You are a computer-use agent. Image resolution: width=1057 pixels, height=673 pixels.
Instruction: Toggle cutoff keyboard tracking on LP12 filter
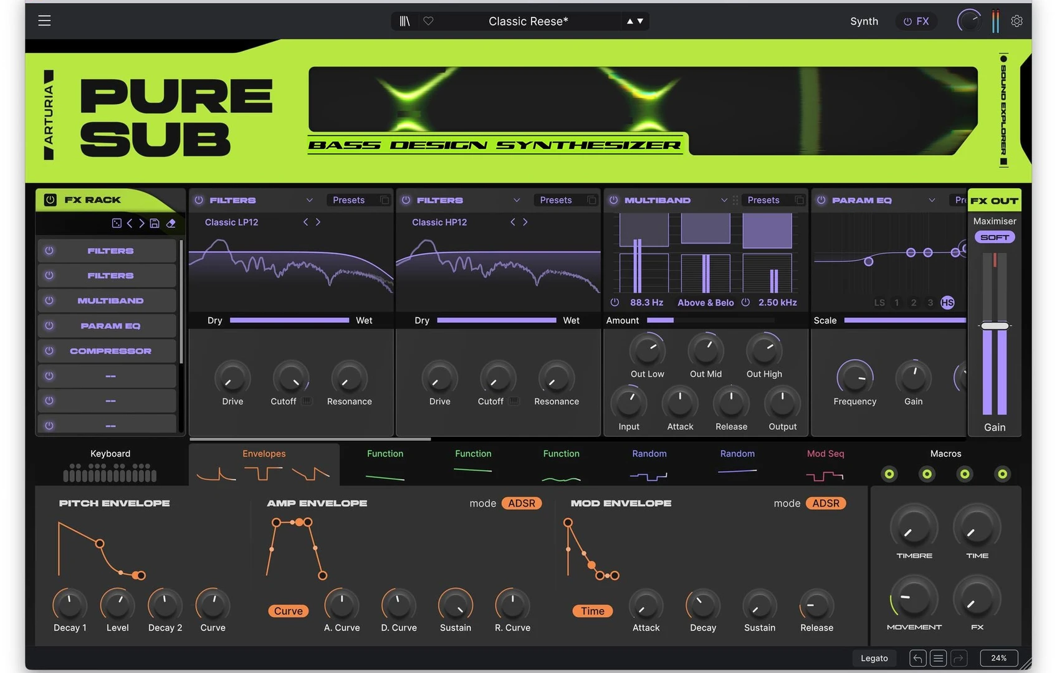(x=307, y=401)
